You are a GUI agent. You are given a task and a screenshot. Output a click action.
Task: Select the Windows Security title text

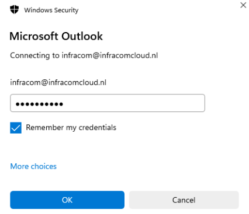[51, 10]
